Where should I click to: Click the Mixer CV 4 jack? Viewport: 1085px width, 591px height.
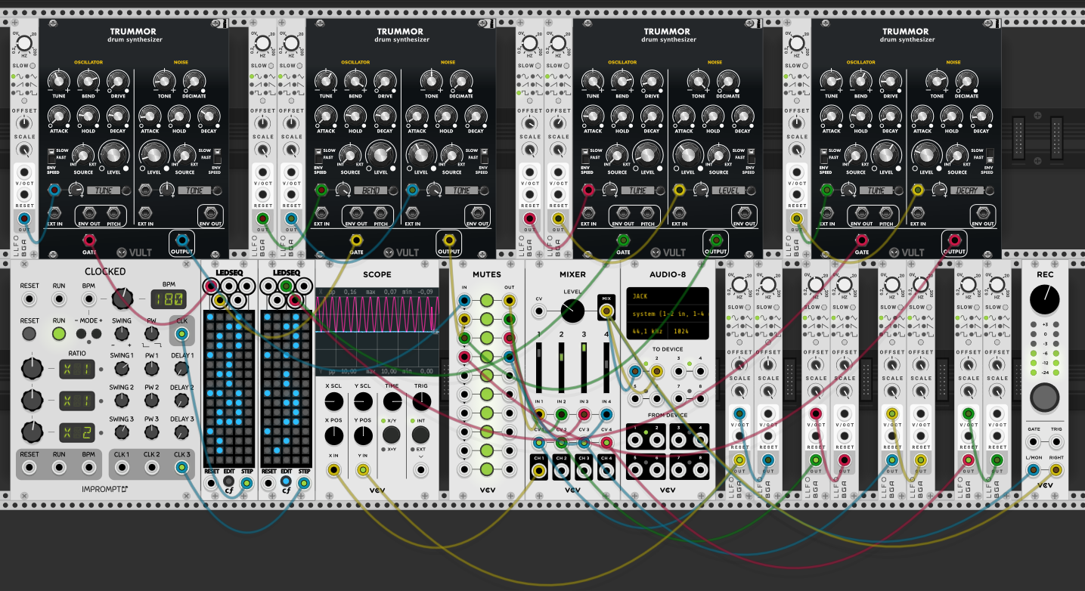606,442
